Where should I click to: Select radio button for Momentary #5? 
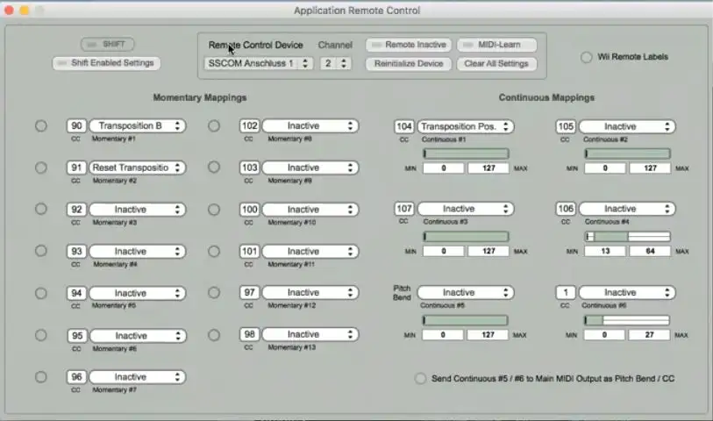click(x=41, y=293)
